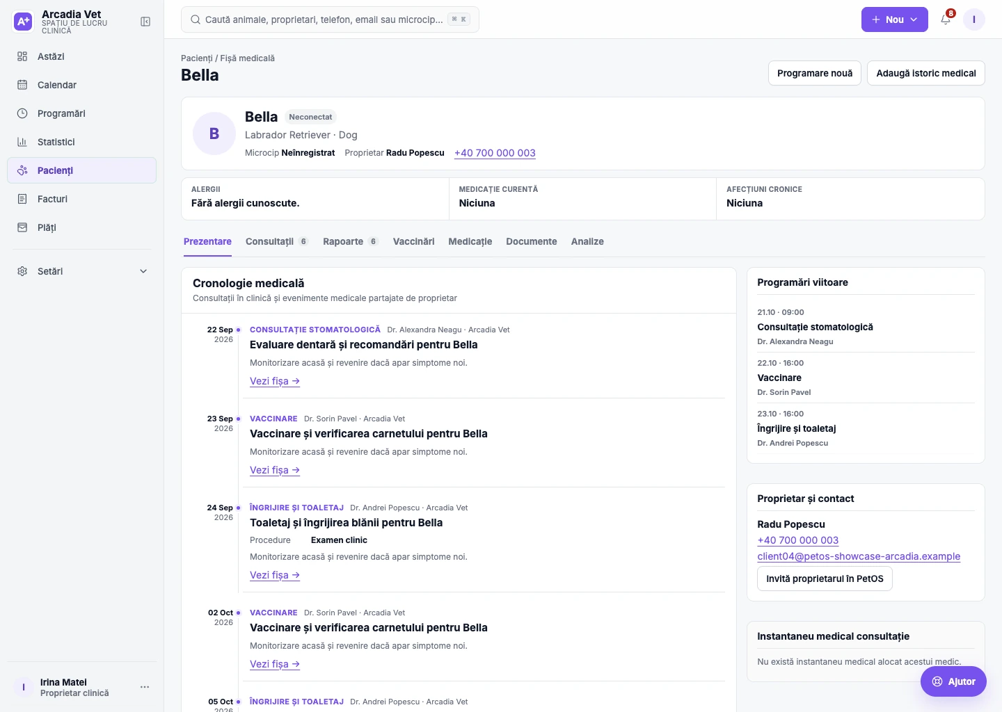Click the Programare nouă button

(815, 73)
